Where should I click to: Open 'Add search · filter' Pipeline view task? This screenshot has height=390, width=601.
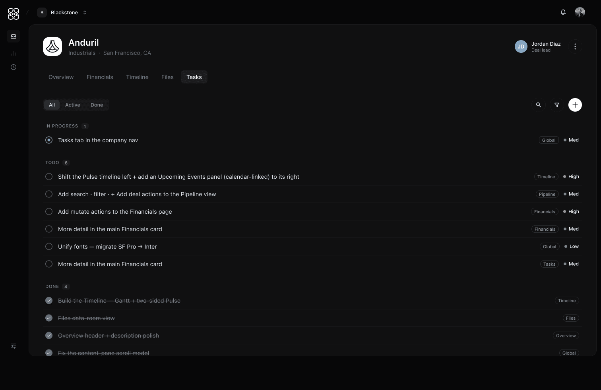point(137,194)
